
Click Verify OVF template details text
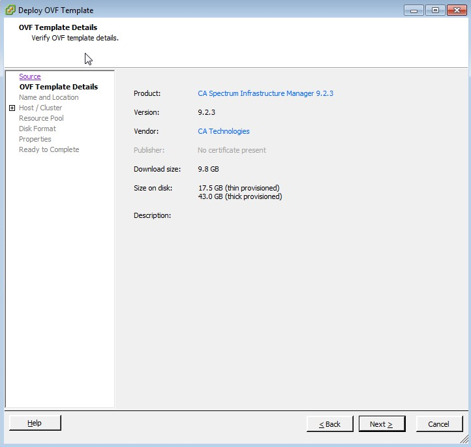[x=75, y=38]
